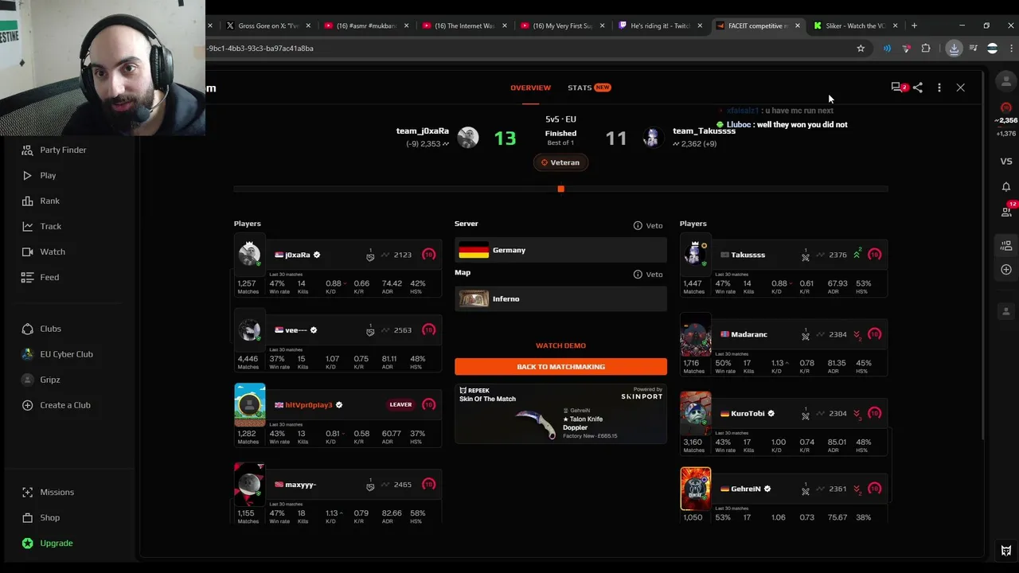Click the Veteran match badge
This screenshot has height=573, width=1019.
[x=560, y=162]
